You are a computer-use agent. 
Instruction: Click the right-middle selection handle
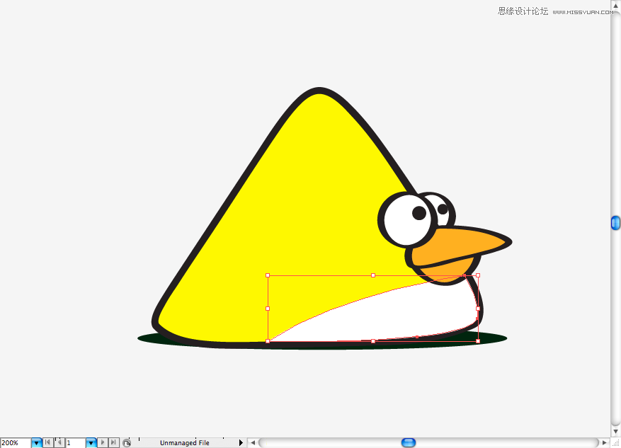point(478,309)
